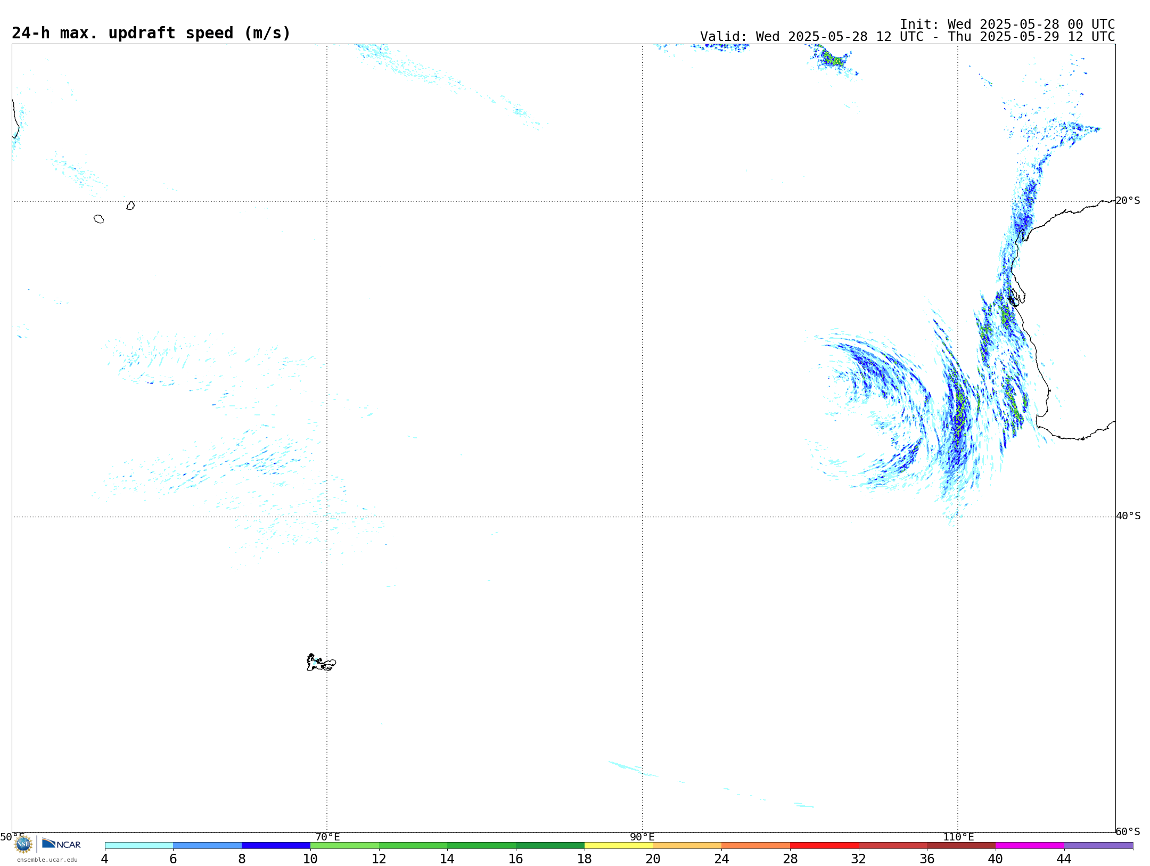1150x866 pixels.
Task: Click the NCAR logo
Action: 61,844
